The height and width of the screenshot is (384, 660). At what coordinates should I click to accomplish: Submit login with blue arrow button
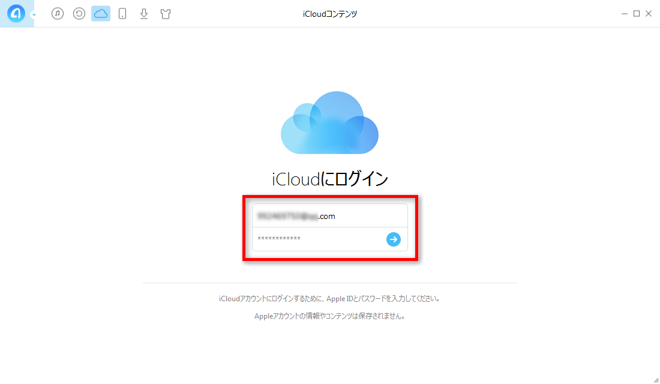[394, 239]
